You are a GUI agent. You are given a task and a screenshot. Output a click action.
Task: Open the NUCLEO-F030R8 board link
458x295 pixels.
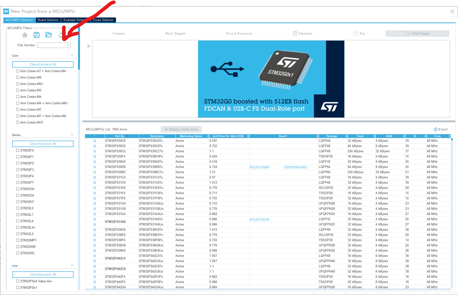pyautogui.click(x=259, y=167)
